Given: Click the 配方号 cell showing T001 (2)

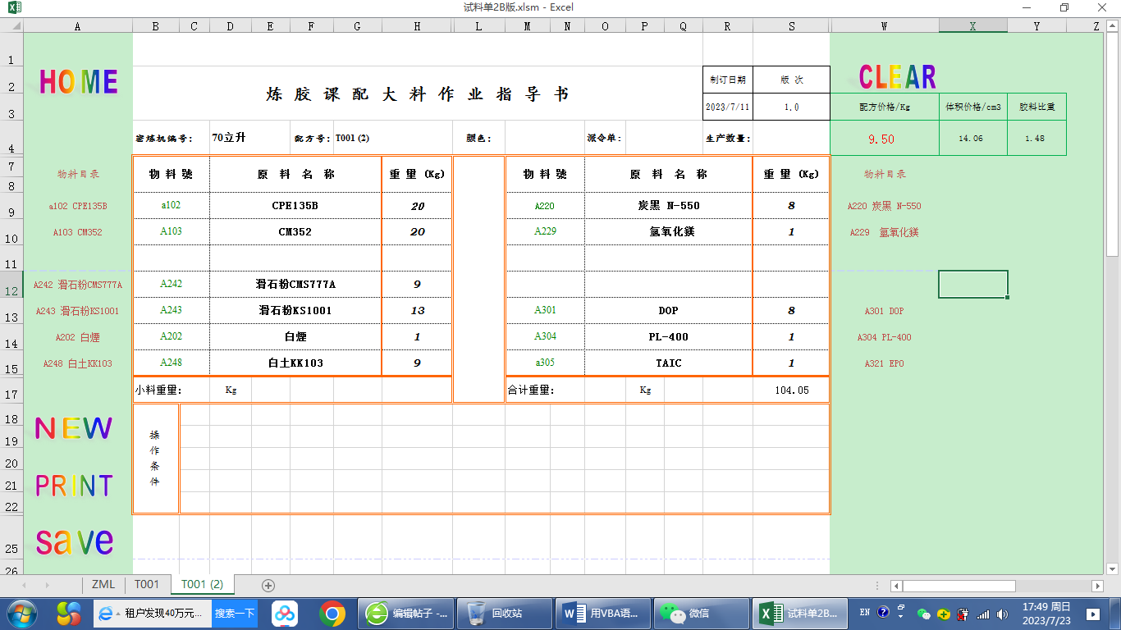Looking at the screenshot, I should tap(391, 139).
